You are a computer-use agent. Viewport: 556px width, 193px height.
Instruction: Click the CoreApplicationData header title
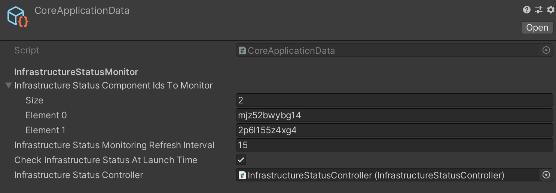[x=82, y=10]
